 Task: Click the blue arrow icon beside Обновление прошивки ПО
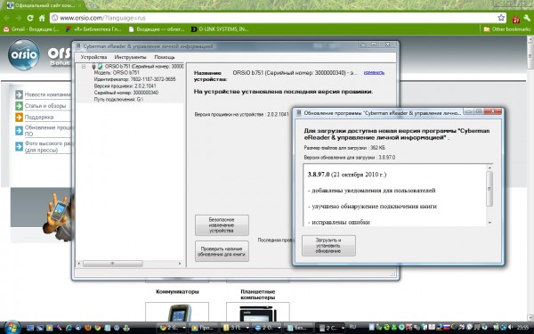click(19, 131)
